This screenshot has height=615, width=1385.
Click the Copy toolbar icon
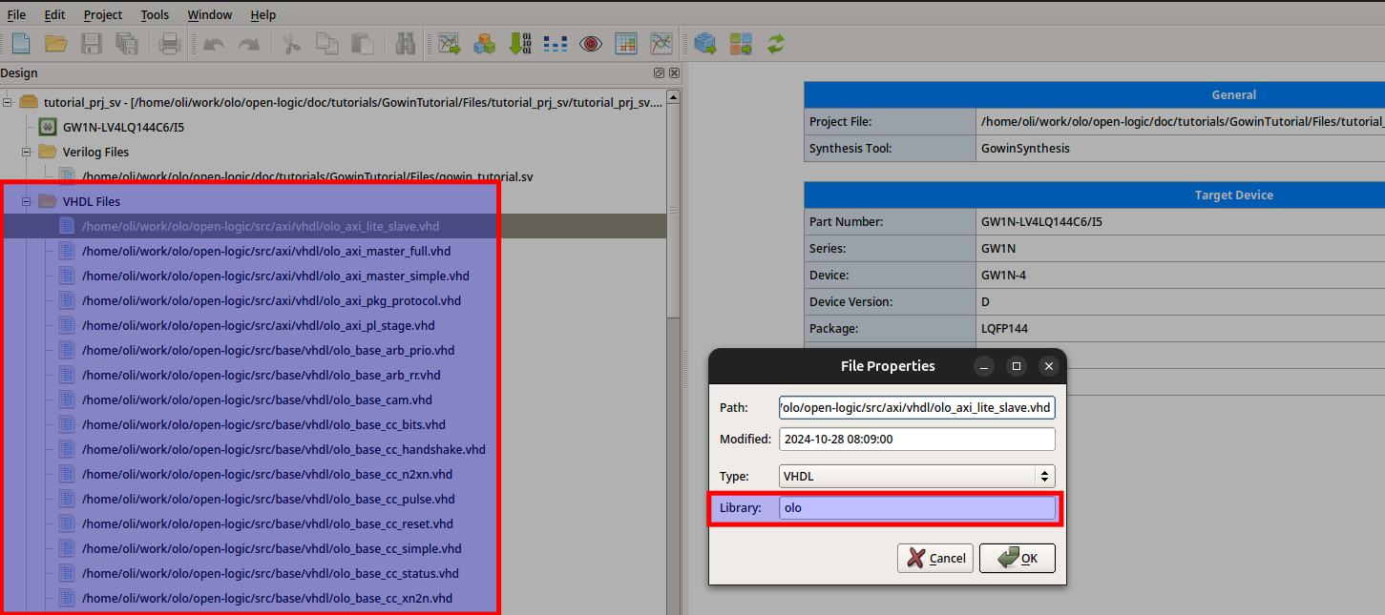click(x=327, y=43)
